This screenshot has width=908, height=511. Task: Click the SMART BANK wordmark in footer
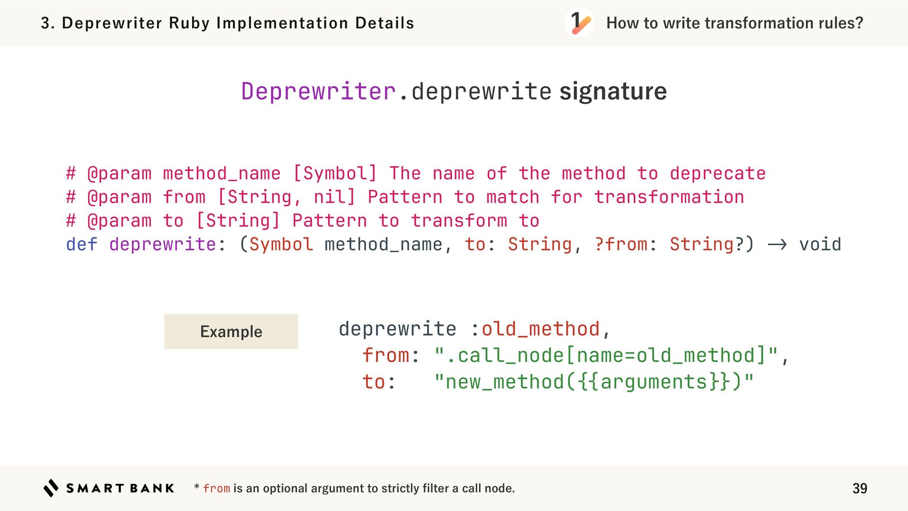[x=120, y=488]
